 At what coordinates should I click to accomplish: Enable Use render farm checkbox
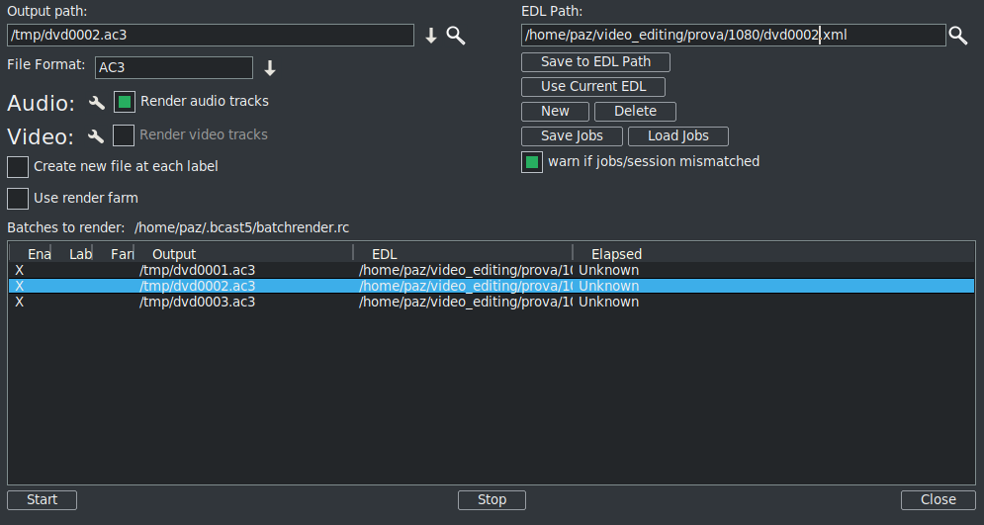[18, 199]
